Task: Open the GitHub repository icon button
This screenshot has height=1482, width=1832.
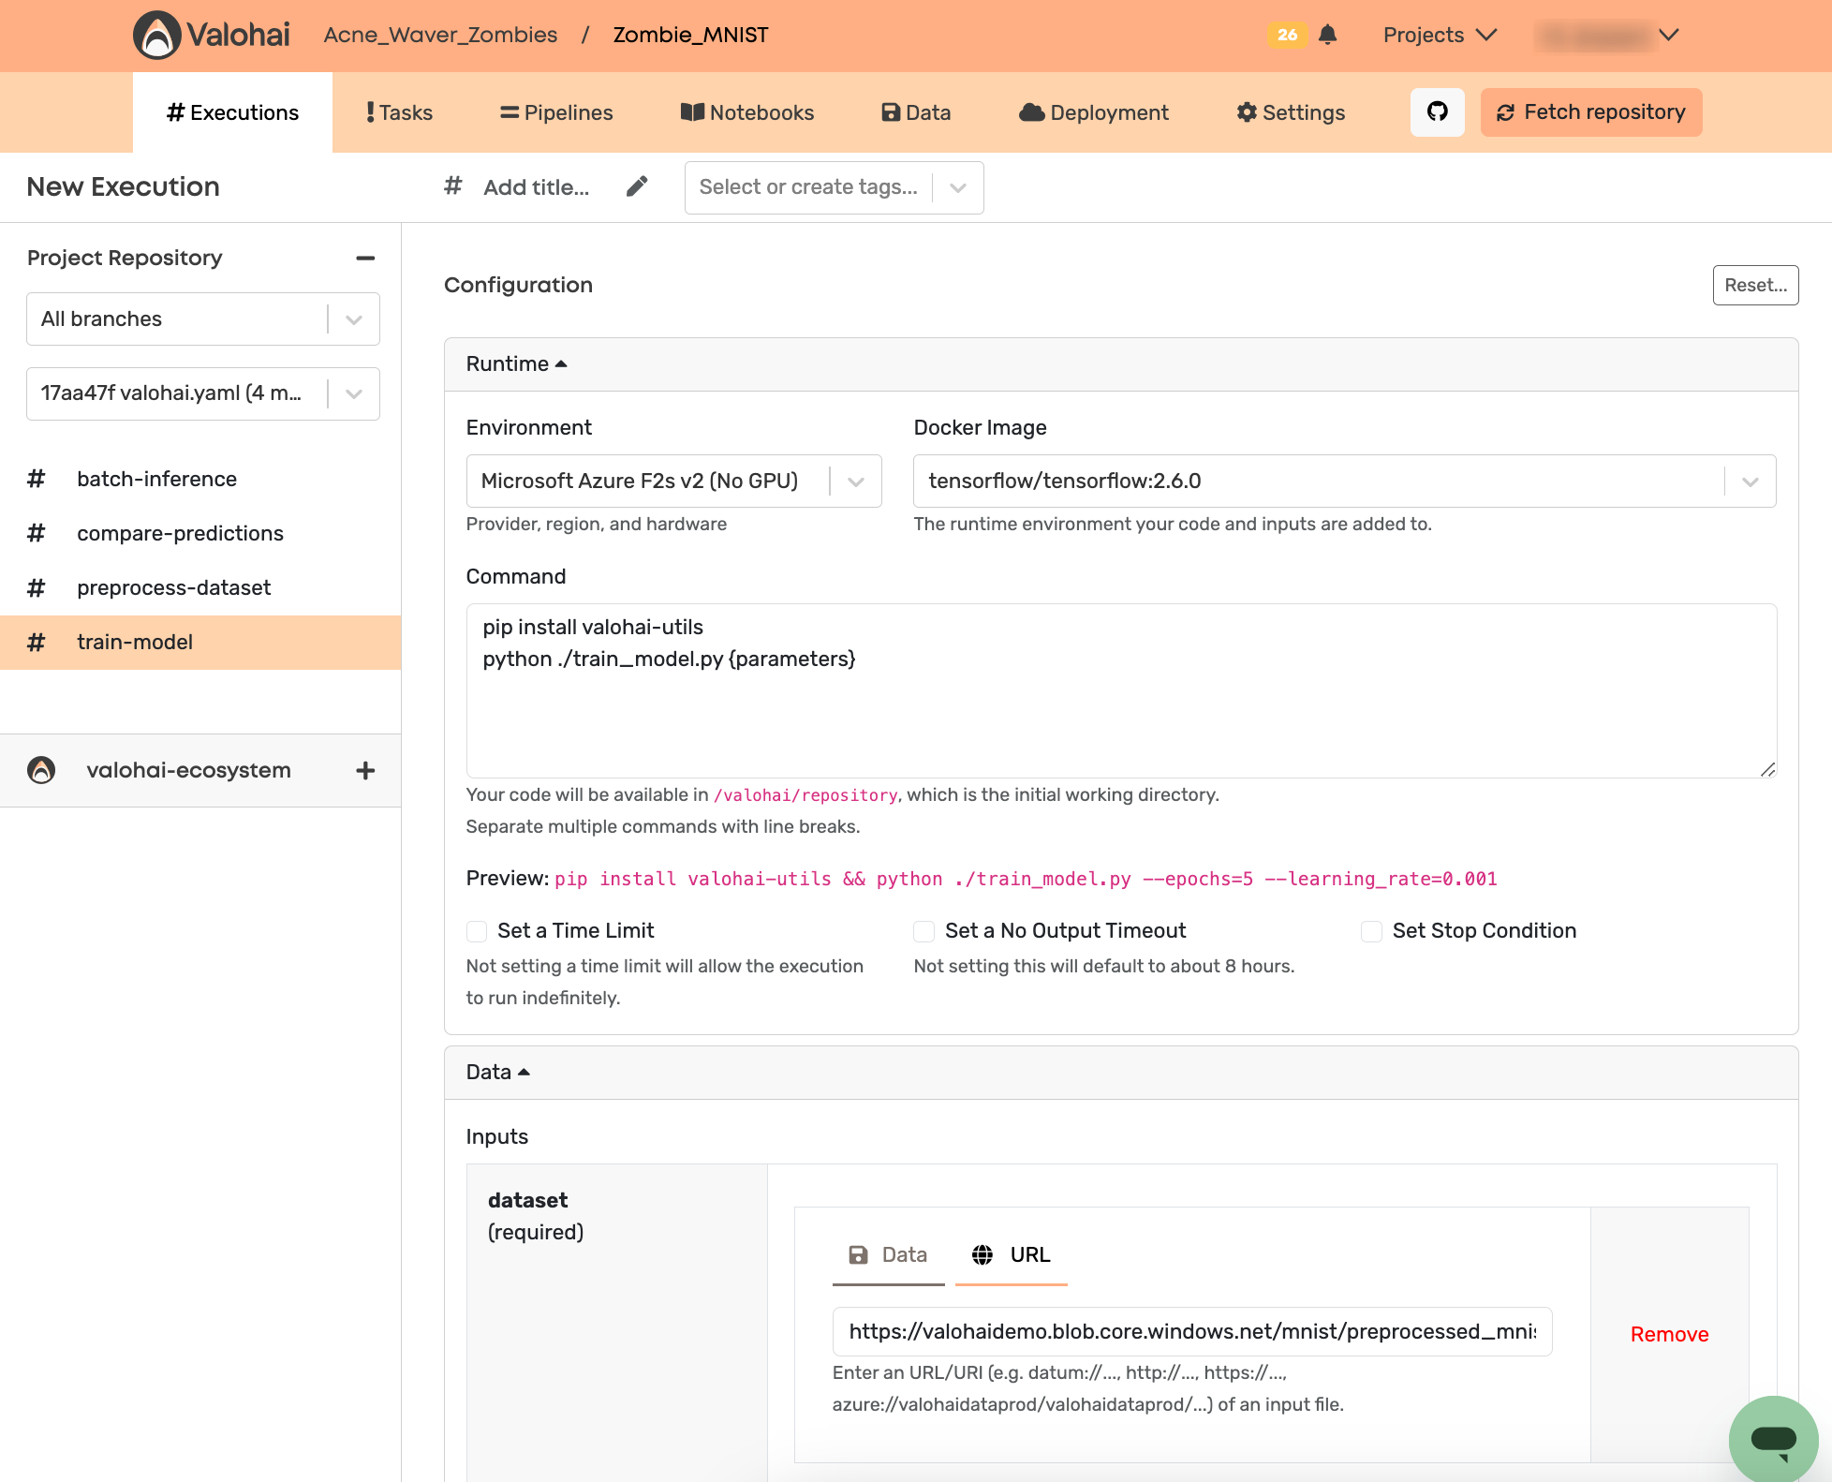Action: pyautogui.click(x=1437, y=112)
